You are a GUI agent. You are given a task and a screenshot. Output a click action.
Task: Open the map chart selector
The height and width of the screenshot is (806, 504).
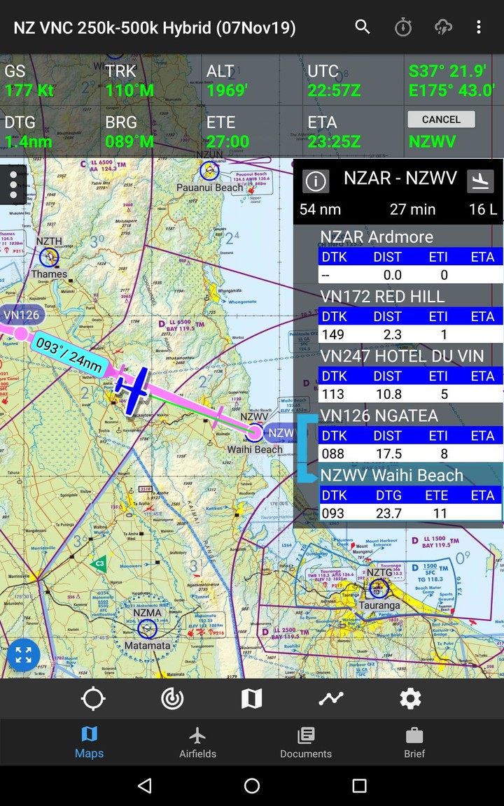(251, 698)
